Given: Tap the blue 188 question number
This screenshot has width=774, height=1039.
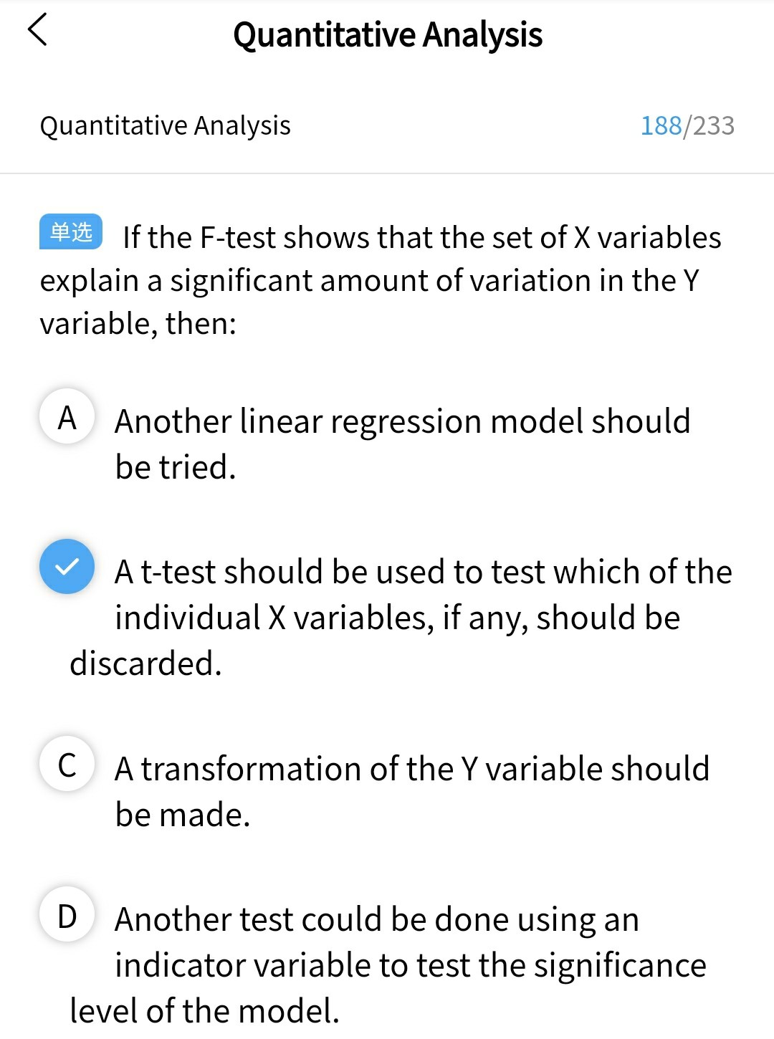Looking at the screenshot, I should pyautogui.click(x=661, y=125).
